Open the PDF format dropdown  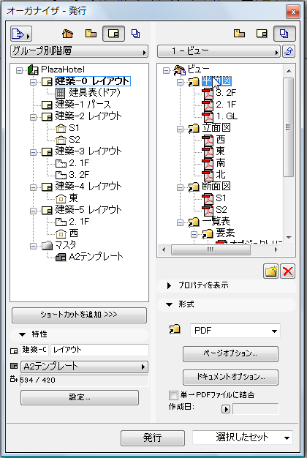click(x=235, y=331)
